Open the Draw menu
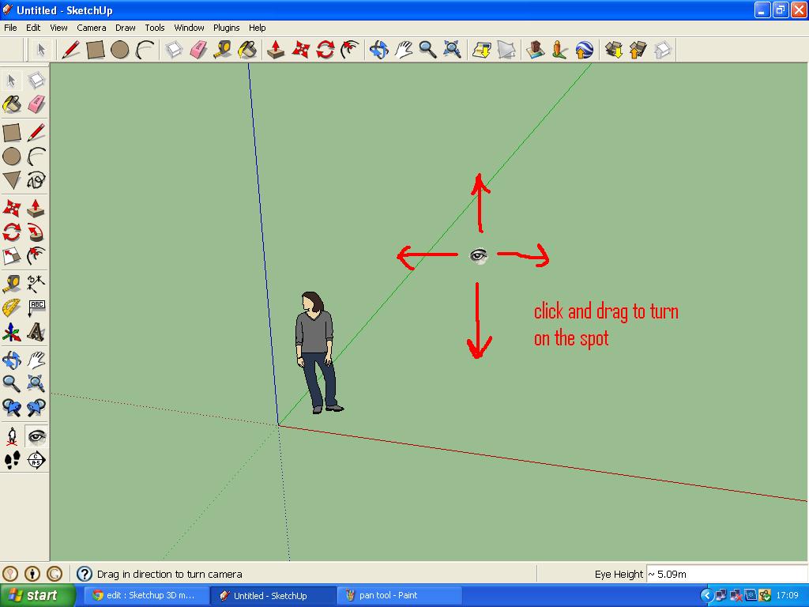This screenshot has width=809, height=607. click(x=125, y=28)
